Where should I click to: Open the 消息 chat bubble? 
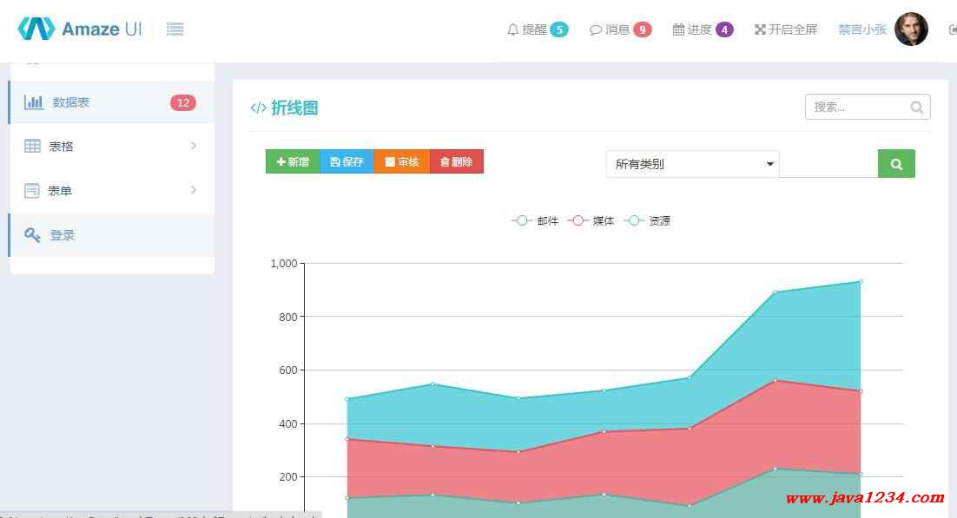620,30
